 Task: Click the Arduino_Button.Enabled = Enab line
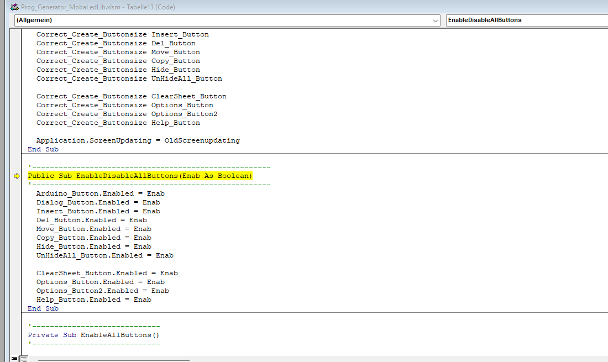pyautogui.click(x=100, y=193)
